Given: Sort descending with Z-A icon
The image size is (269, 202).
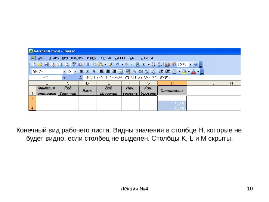Looking at the screenshot, I should 160,65.
